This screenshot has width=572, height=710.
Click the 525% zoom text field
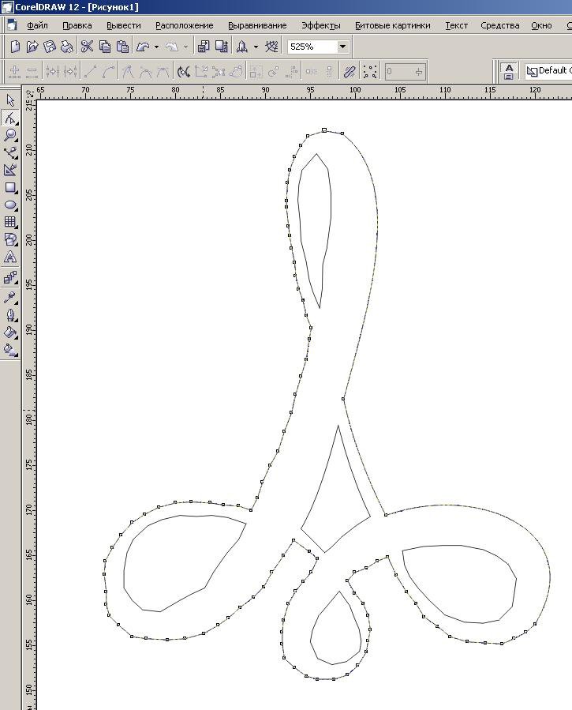pyautogui.click(x=312, y=47)
